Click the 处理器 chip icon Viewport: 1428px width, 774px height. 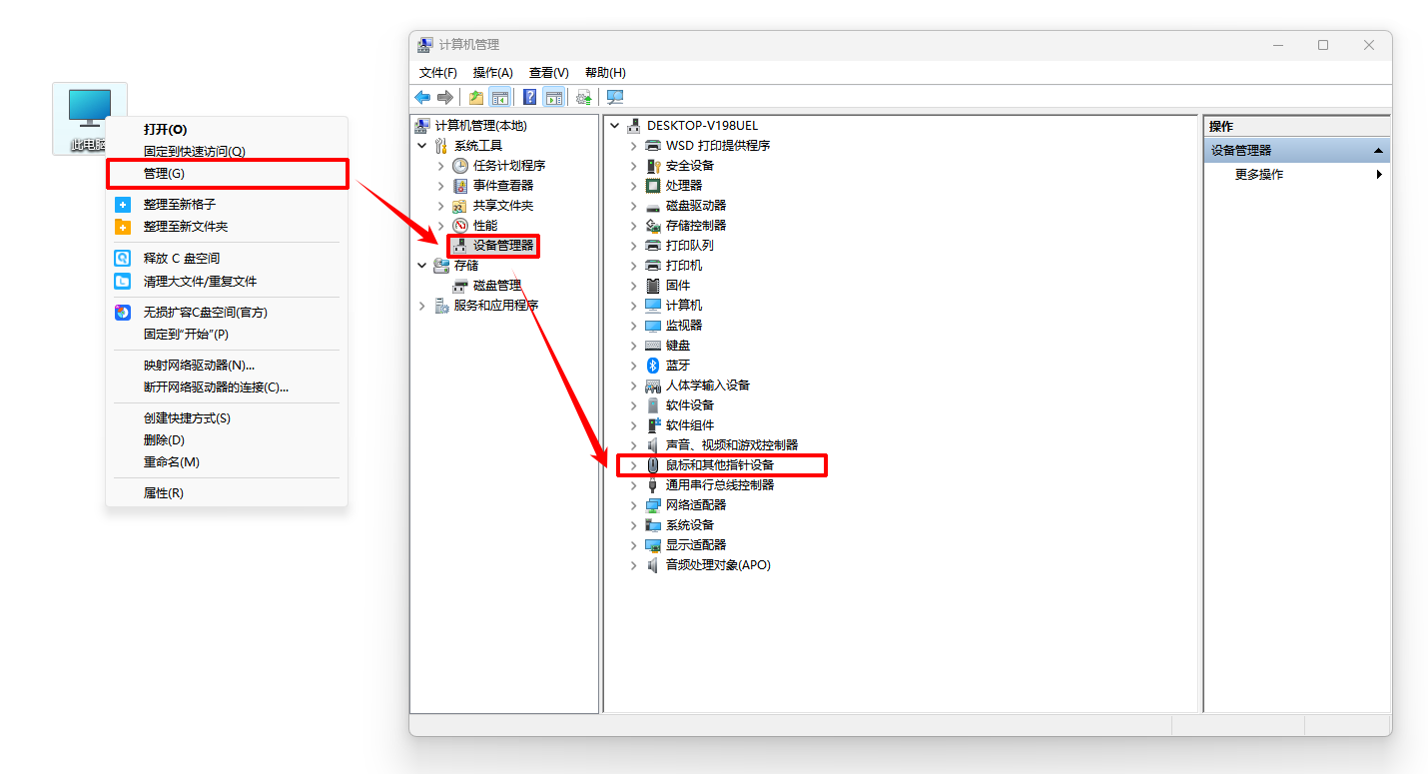click(653, 185)
